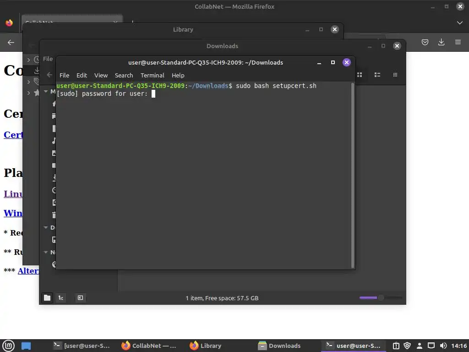Open the shield security tray icon
This screenshot has height=352, width=469.
pos(407,346)
